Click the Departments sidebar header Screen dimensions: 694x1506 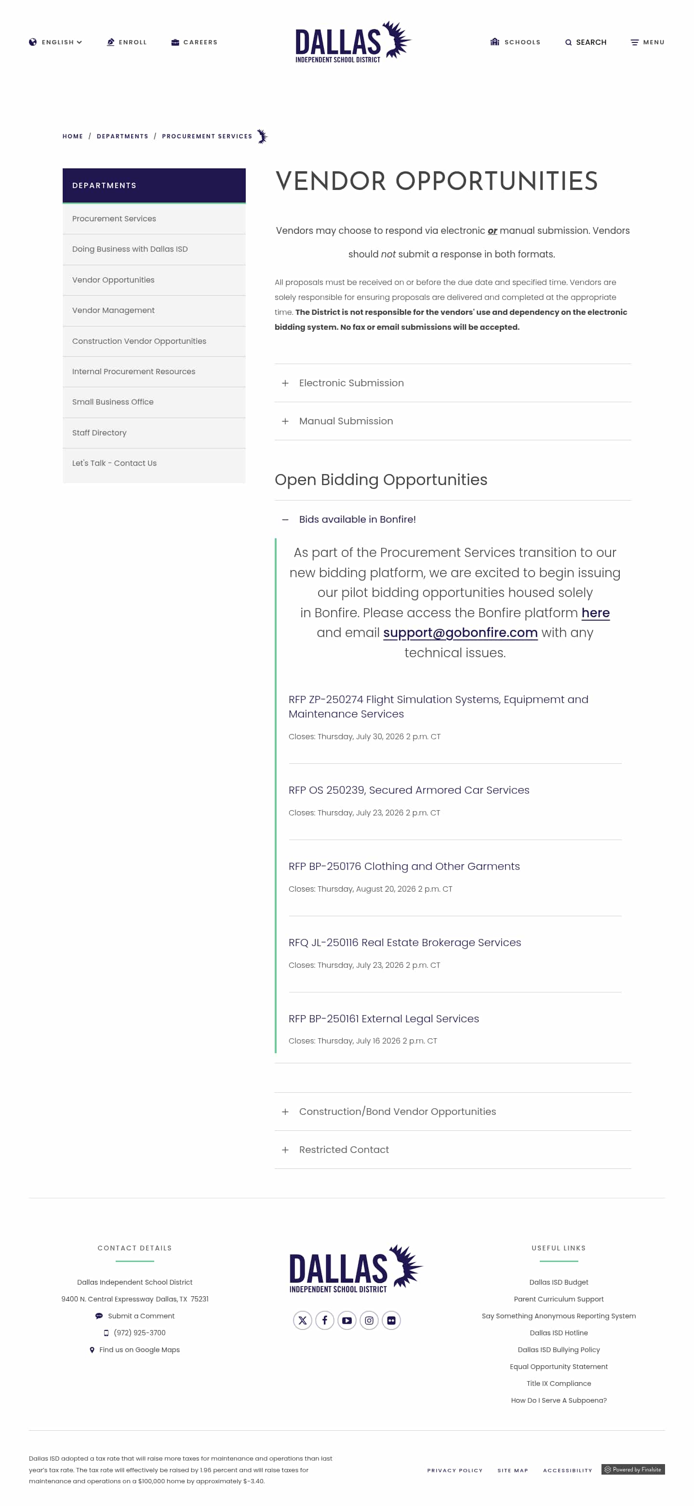(x=154, y=185)
